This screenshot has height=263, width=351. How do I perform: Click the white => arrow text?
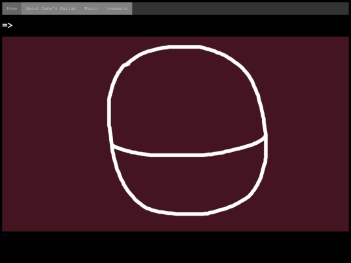point(7,25)
